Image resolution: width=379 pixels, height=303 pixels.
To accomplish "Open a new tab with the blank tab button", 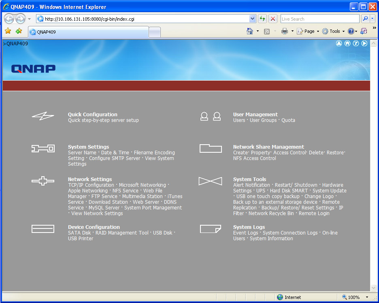I will [x=155, y=32].
